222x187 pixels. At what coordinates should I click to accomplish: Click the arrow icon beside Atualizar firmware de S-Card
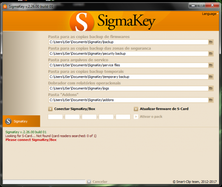click(136, 109)
